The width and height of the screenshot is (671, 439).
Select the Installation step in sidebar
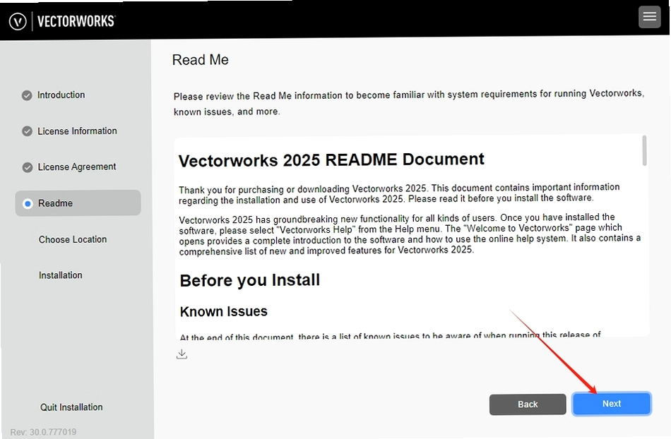pos(60,275)
